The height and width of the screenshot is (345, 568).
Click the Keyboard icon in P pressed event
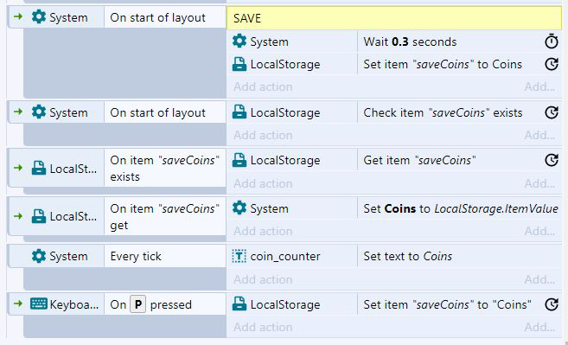click(39, 303)
